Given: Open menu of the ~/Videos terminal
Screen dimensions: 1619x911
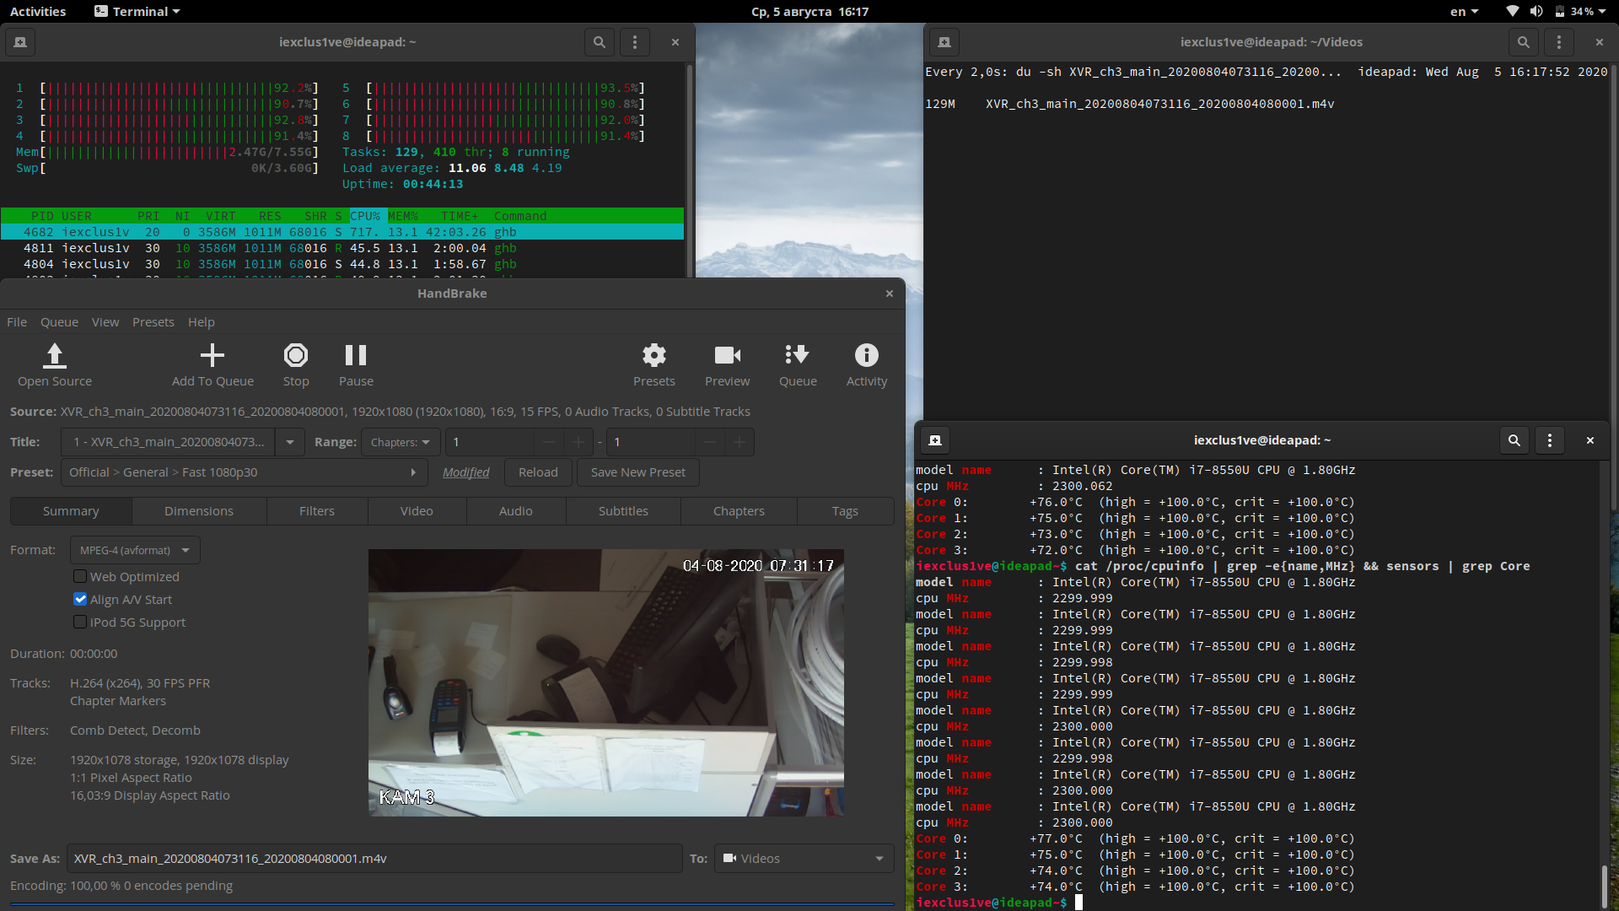Looking at the screenshot, I should [x=1559, y=42].
